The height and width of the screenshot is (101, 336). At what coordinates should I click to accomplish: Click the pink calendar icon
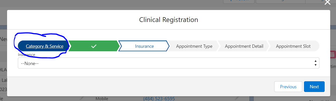(332, 54)
